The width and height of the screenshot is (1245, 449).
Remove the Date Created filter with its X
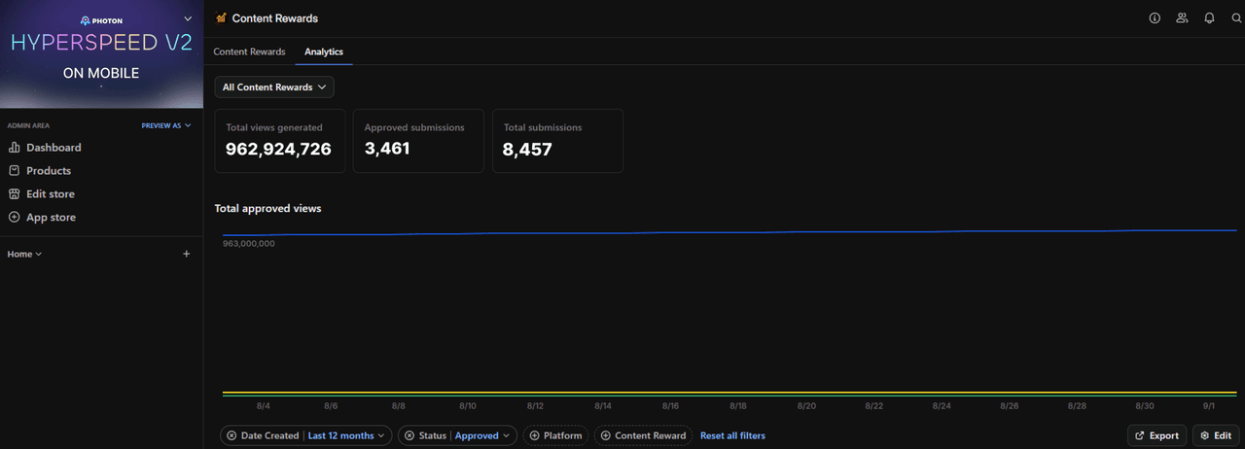click(x=231, y=435)
